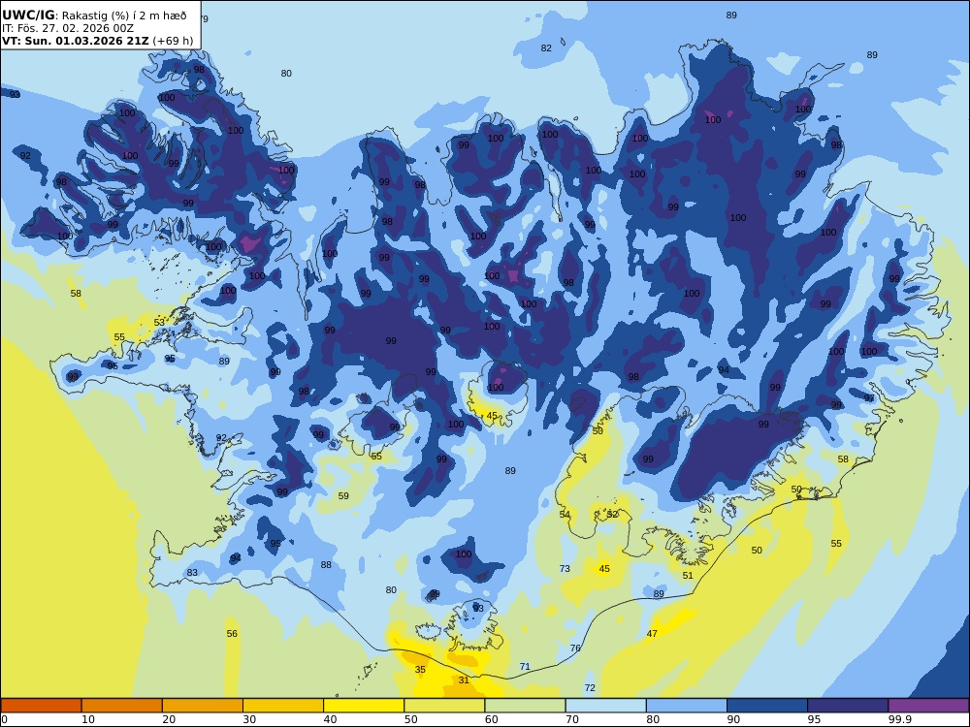Select the medium blue 80–90 legend band
The image size is (970, 727).
coord(687,706)
